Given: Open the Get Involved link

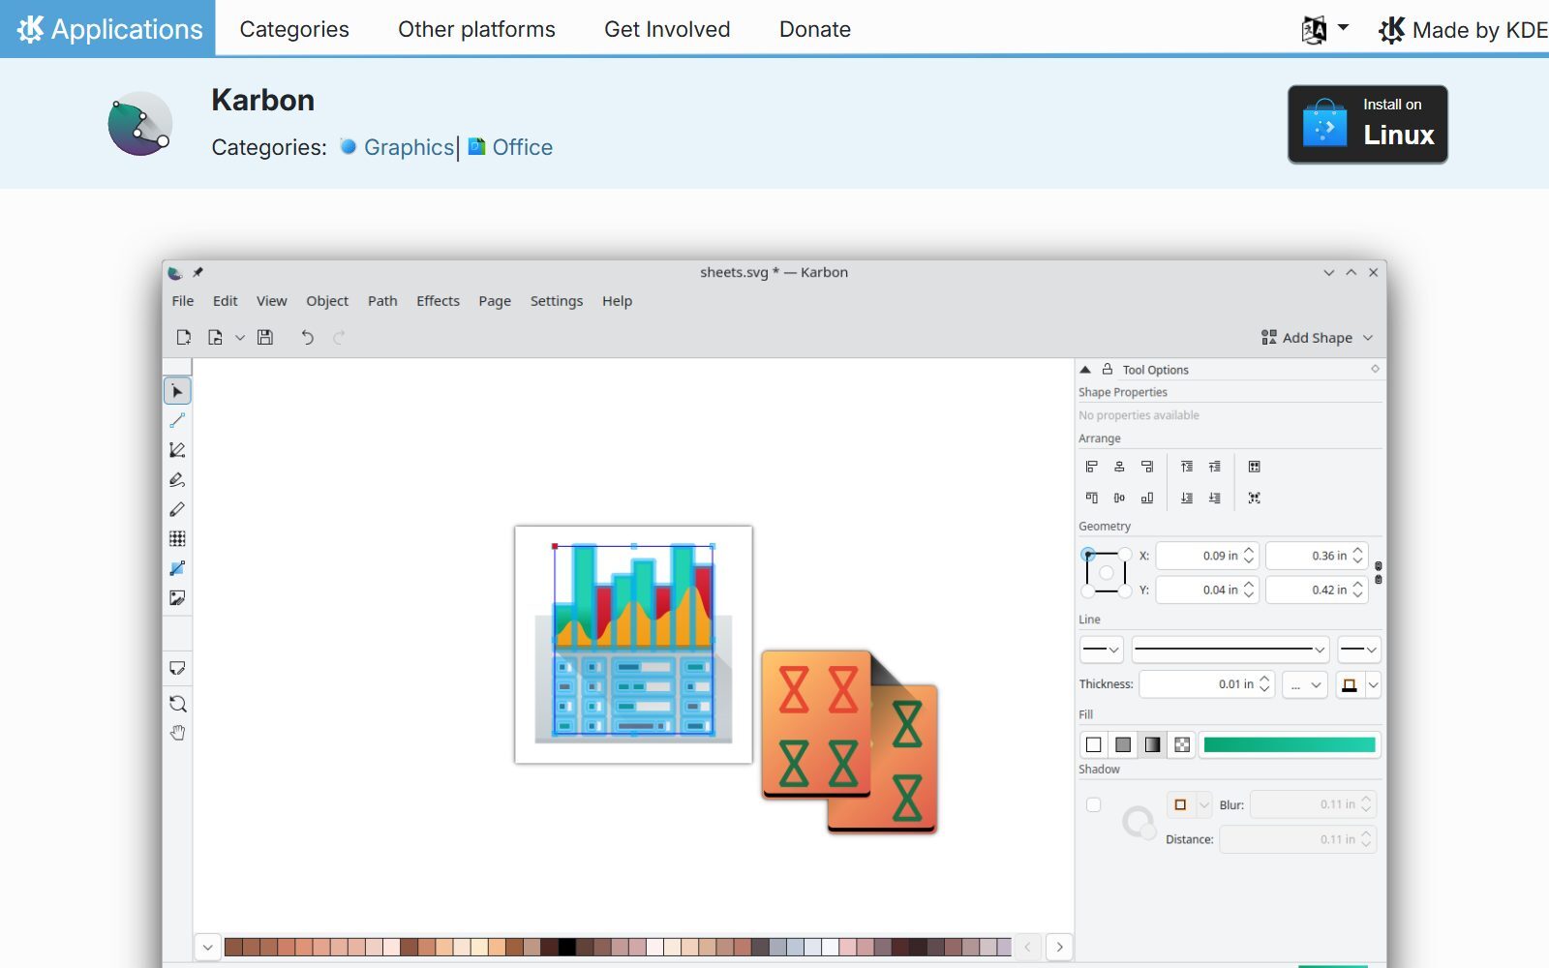Looking at the screenshot, I should 667,29.
